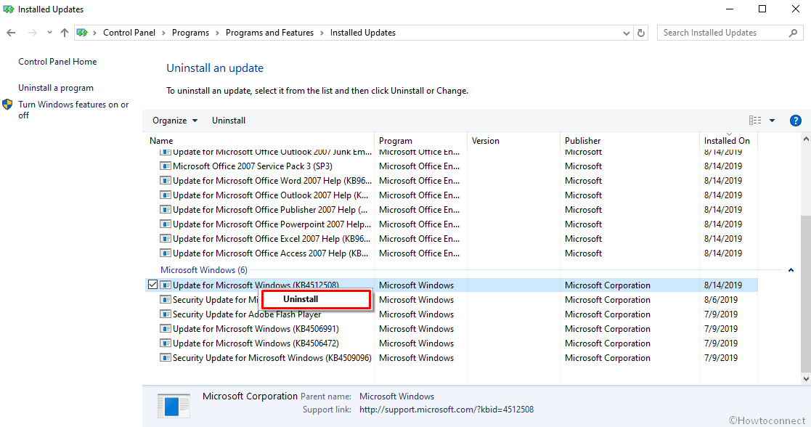Click icon of Adobe Flash Player security update

point(166,314)
